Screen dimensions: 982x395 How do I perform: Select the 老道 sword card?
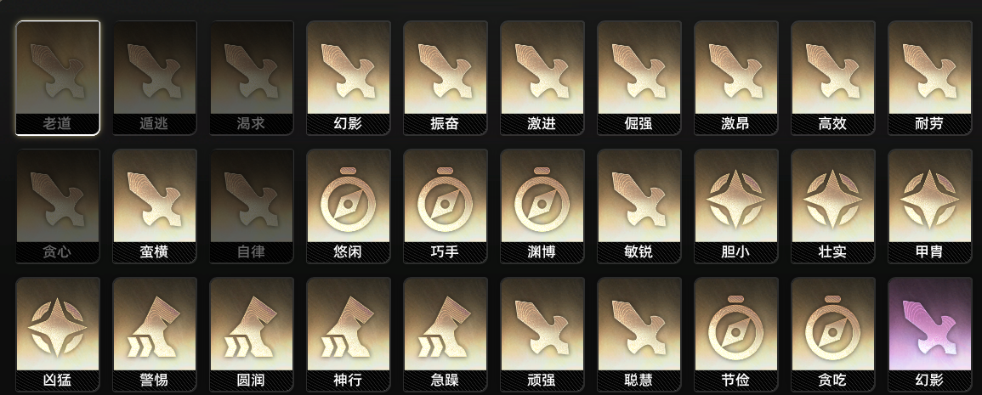coord(58,77)
